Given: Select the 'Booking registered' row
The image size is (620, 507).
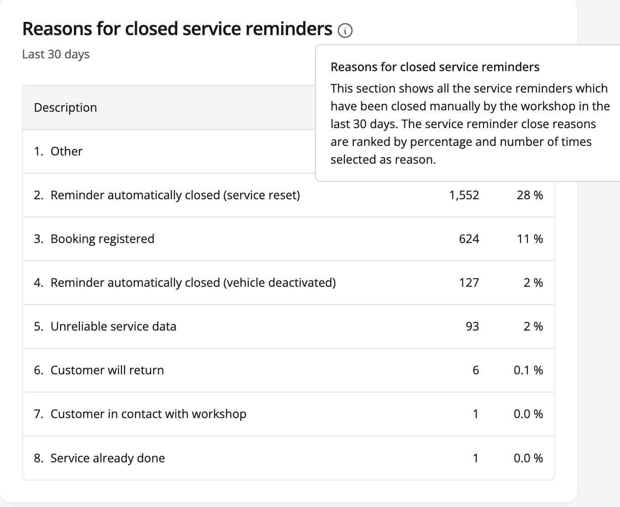Looking at the screenshot, I should point(102,239).
